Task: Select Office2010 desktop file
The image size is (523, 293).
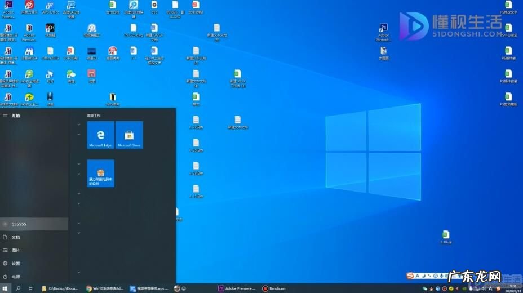Action: pos(50,53)
